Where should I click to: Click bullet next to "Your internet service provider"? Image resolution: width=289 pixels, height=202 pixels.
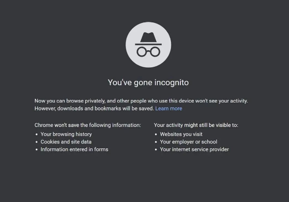click(156, 150)
